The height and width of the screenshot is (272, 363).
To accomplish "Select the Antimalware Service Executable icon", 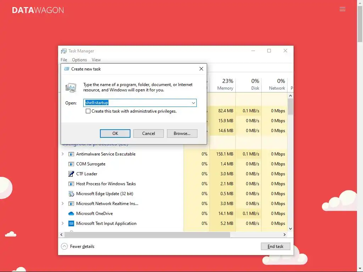I will [71, 154].
